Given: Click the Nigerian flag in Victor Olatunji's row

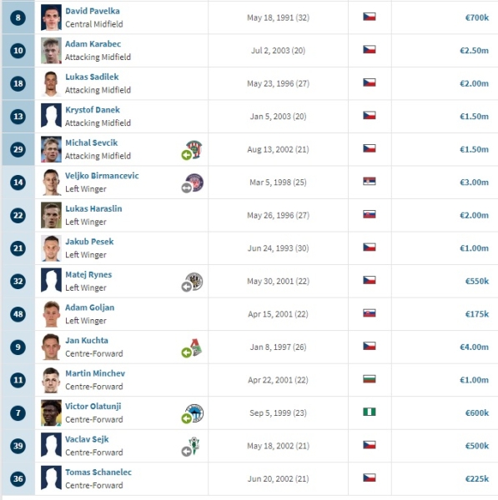Looking at the screenshot, I should pos(370,412).
